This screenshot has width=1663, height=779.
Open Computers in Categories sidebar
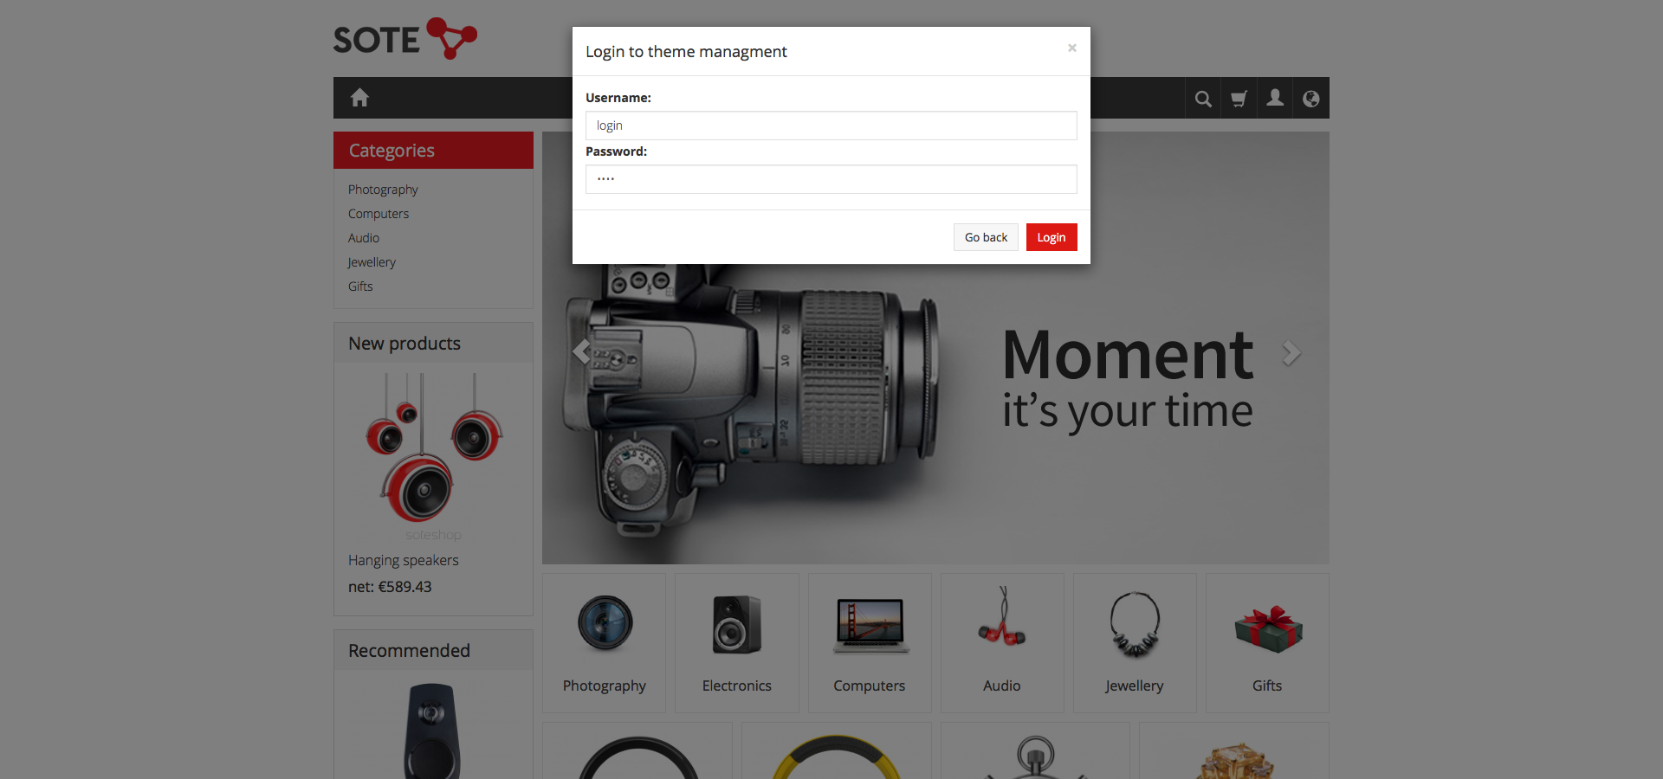click(379, 214)
